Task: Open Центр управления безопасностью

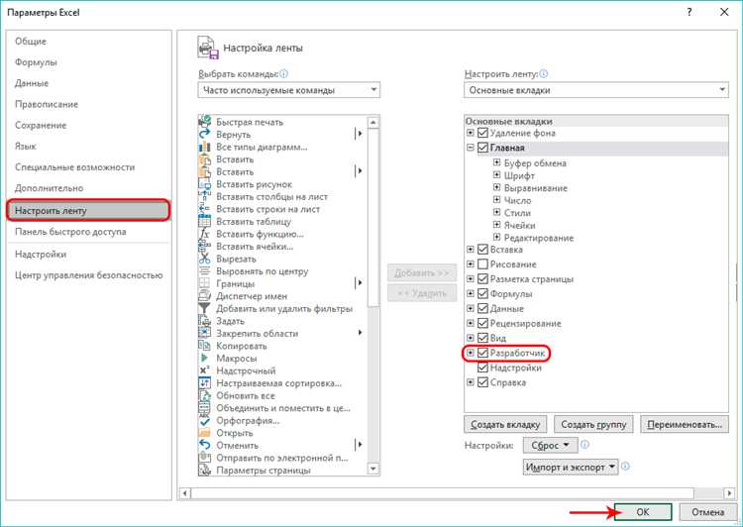Action: point(88,275)
